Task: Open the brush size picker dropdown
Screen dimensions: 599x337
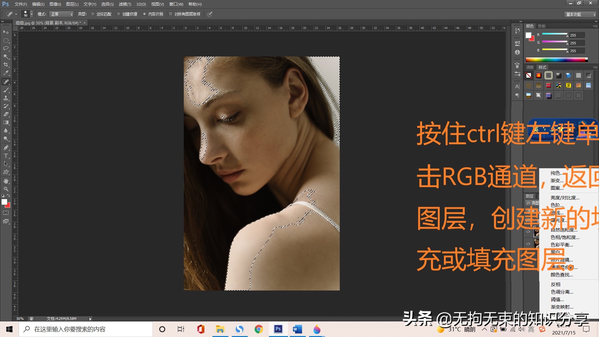Action: click(31, 14)
